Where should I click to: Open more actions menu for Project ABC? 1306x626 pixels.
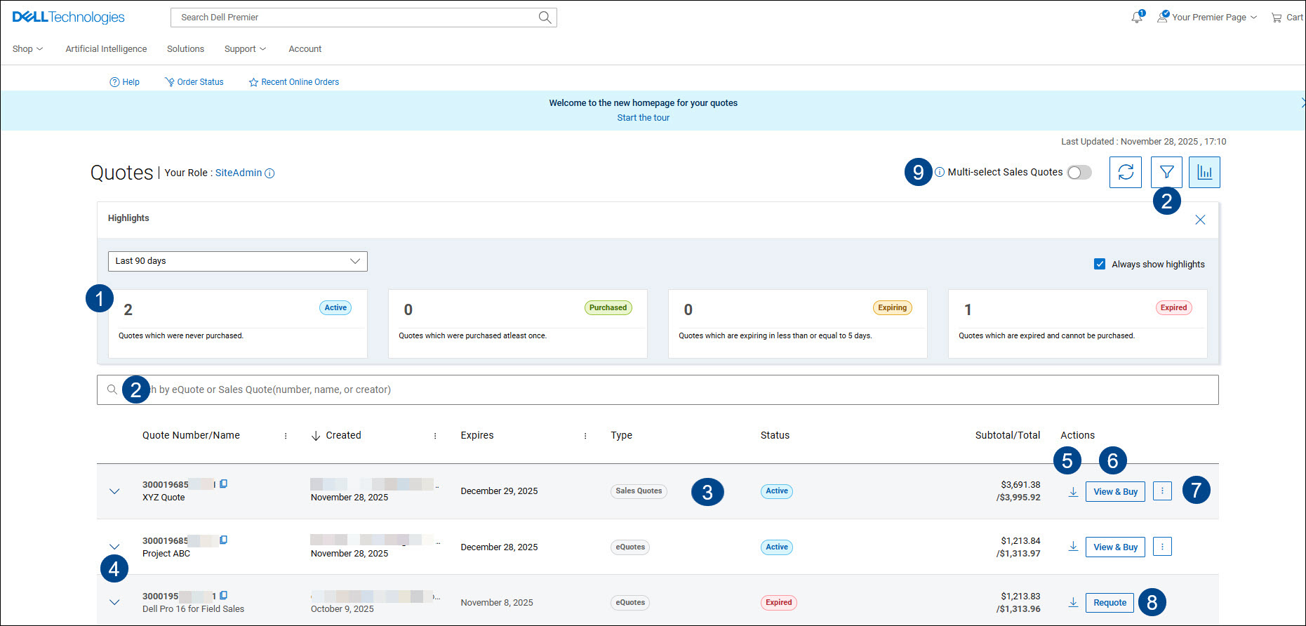point(1162,547)
